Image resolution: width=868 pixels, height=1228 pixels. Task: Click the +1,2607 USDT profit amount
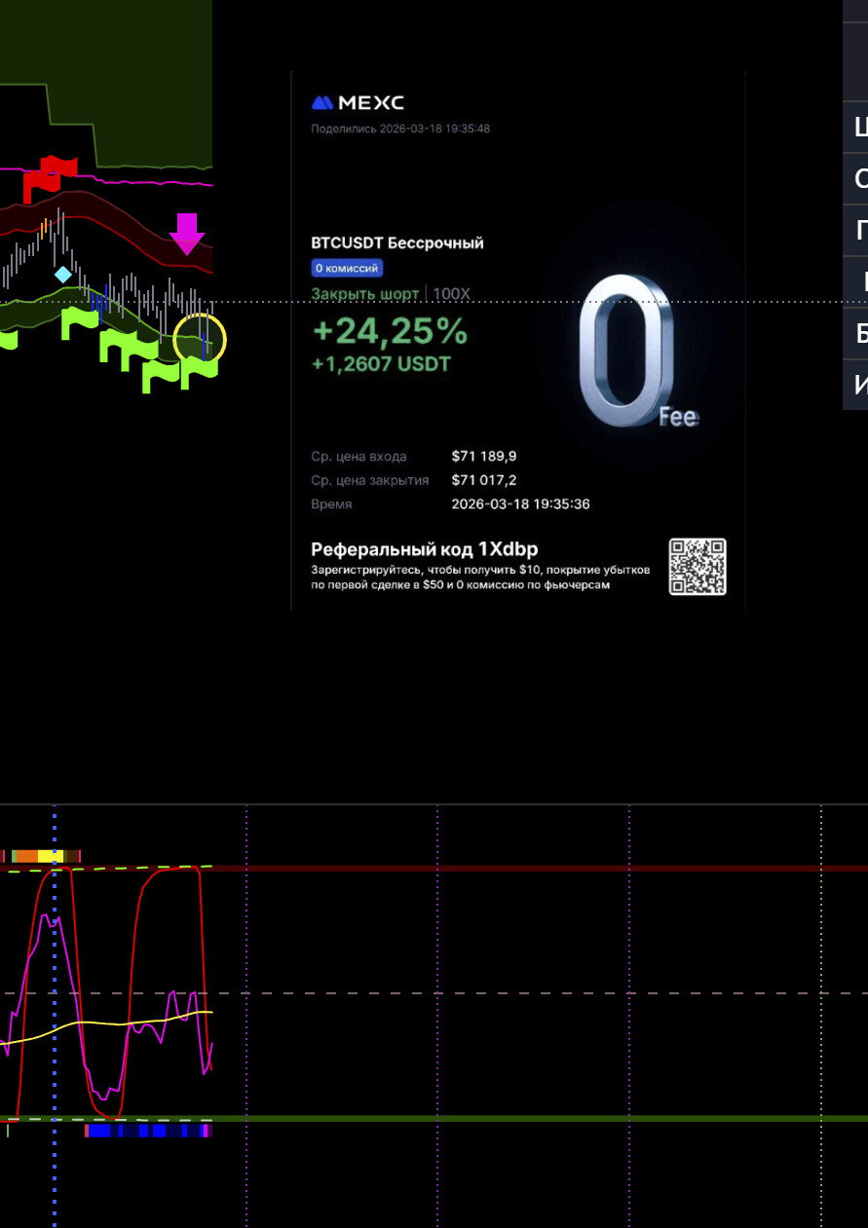[x=382, y=364]
